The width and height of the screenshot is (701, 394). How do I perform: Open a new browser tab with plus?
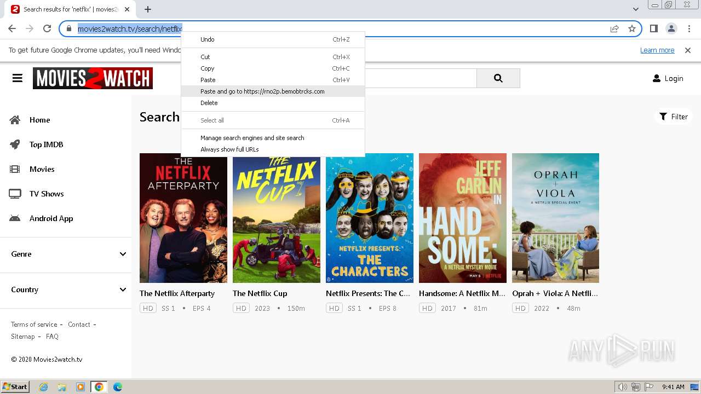tap(148, 9)
